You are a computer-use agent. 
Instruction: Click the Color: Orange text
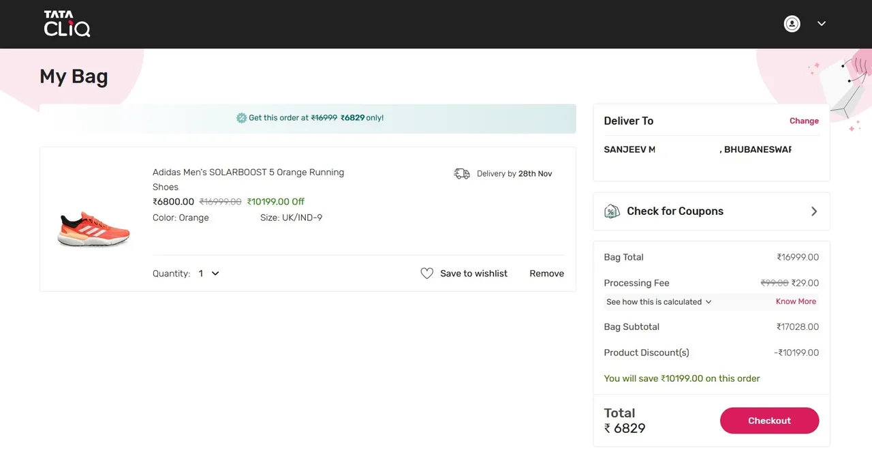pyautogui.click(x=181, y=217)
